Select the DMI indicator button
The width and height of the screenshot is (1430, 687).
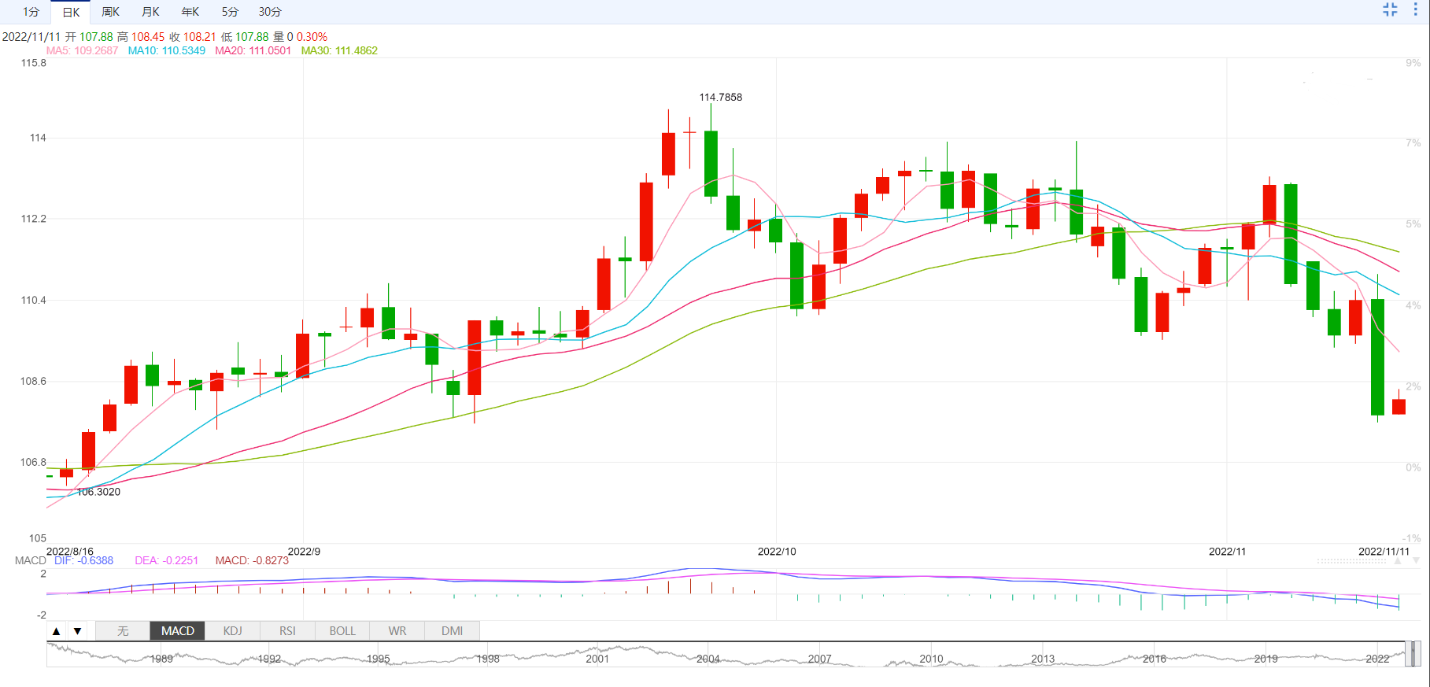[x=453, y=631]
